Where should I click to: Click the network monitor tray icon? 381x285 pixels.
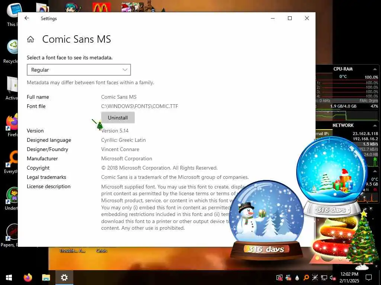pos(324,278)
